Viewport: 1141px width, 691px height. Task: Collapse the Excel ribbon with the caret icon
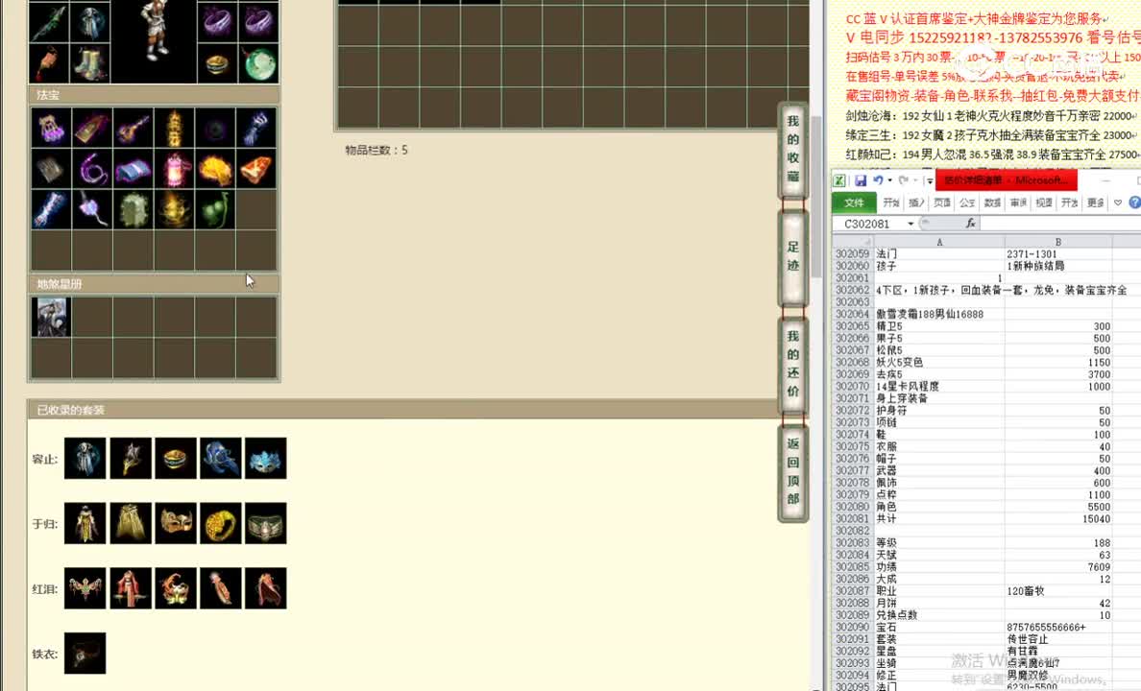point(1118,203)
